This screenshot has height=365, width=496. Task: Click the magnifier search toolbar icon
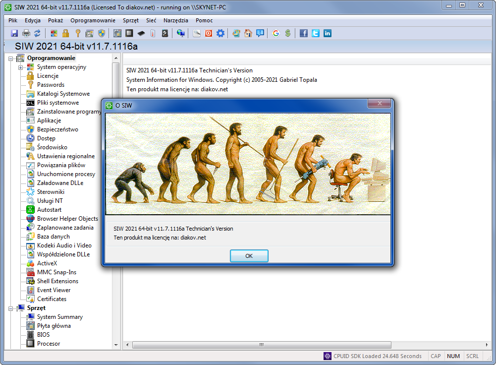coord(196,33)
